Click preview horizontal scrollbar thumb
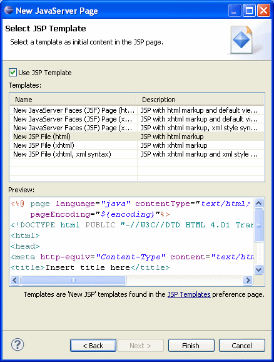Screen dimensions: 274x362 click(73, 281)
